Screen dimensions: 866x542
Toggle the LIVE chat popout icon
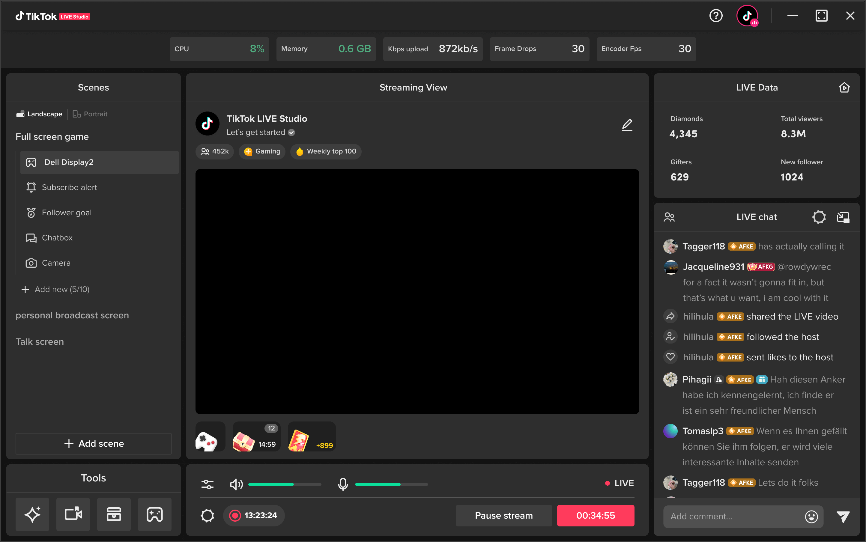pyautogui.click(x=843, y=217)
